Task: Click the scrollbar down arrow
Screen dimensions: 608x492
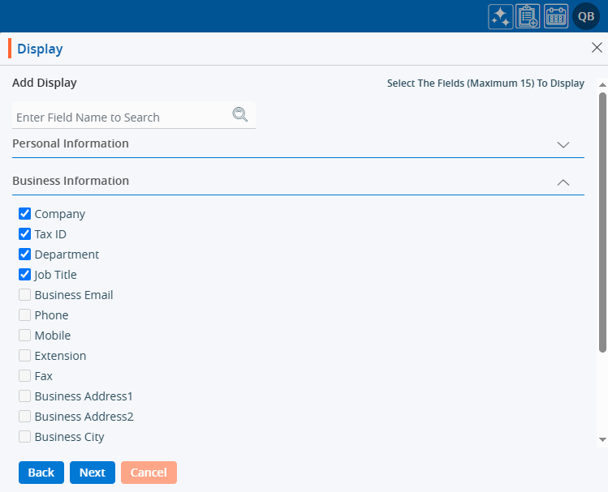Action: pyautogui.click(x=602, y=439)
